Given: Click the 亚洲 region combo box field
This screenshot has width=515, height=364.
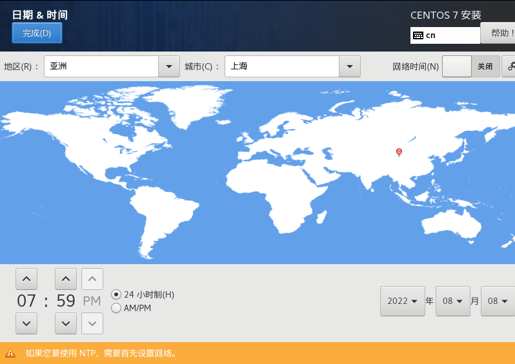Looking at the screenshot, I should pos(101,66).
